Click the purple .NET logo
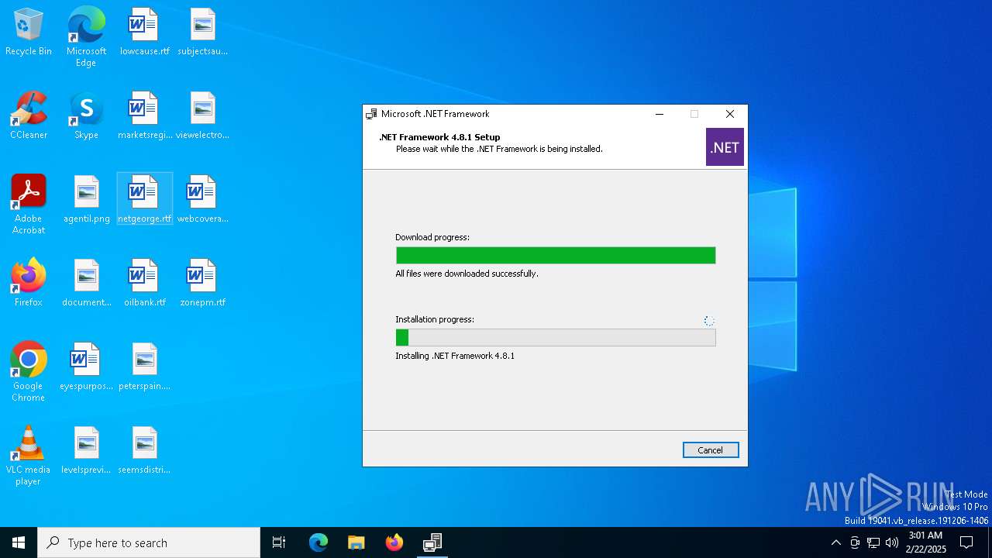 [725, 147]
